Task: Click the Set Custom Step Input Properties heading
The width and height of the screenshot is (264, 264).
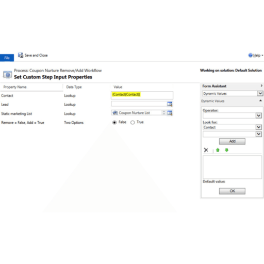Action: pyautogui.click(x=53, y=77)
